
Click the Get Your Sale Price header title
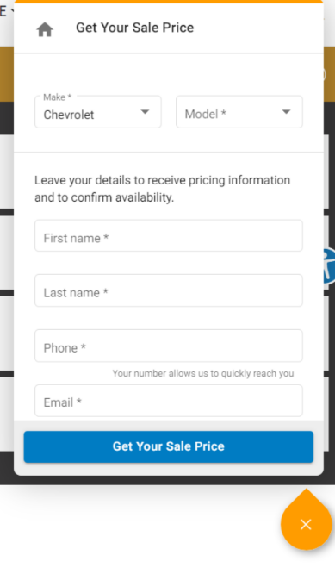click(x=135, y=28)
